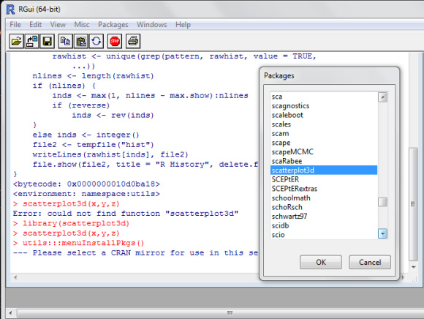
Task: Open the Misc menu
Action: pyautogui.click(x=82, y=25)
